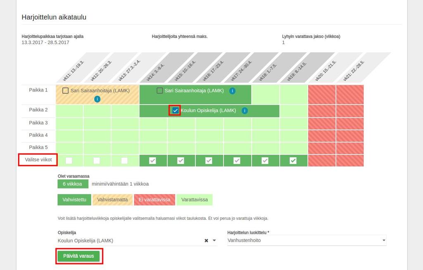Uncheck week vk15 in Valitse viikot row

point(181,161)
